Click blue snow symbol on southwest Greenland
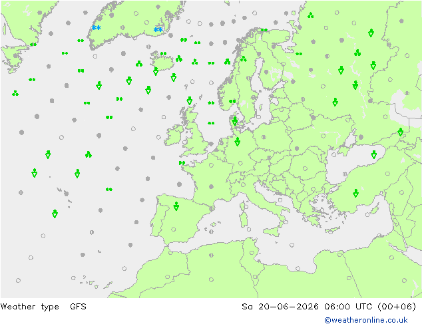 point(96,28)
